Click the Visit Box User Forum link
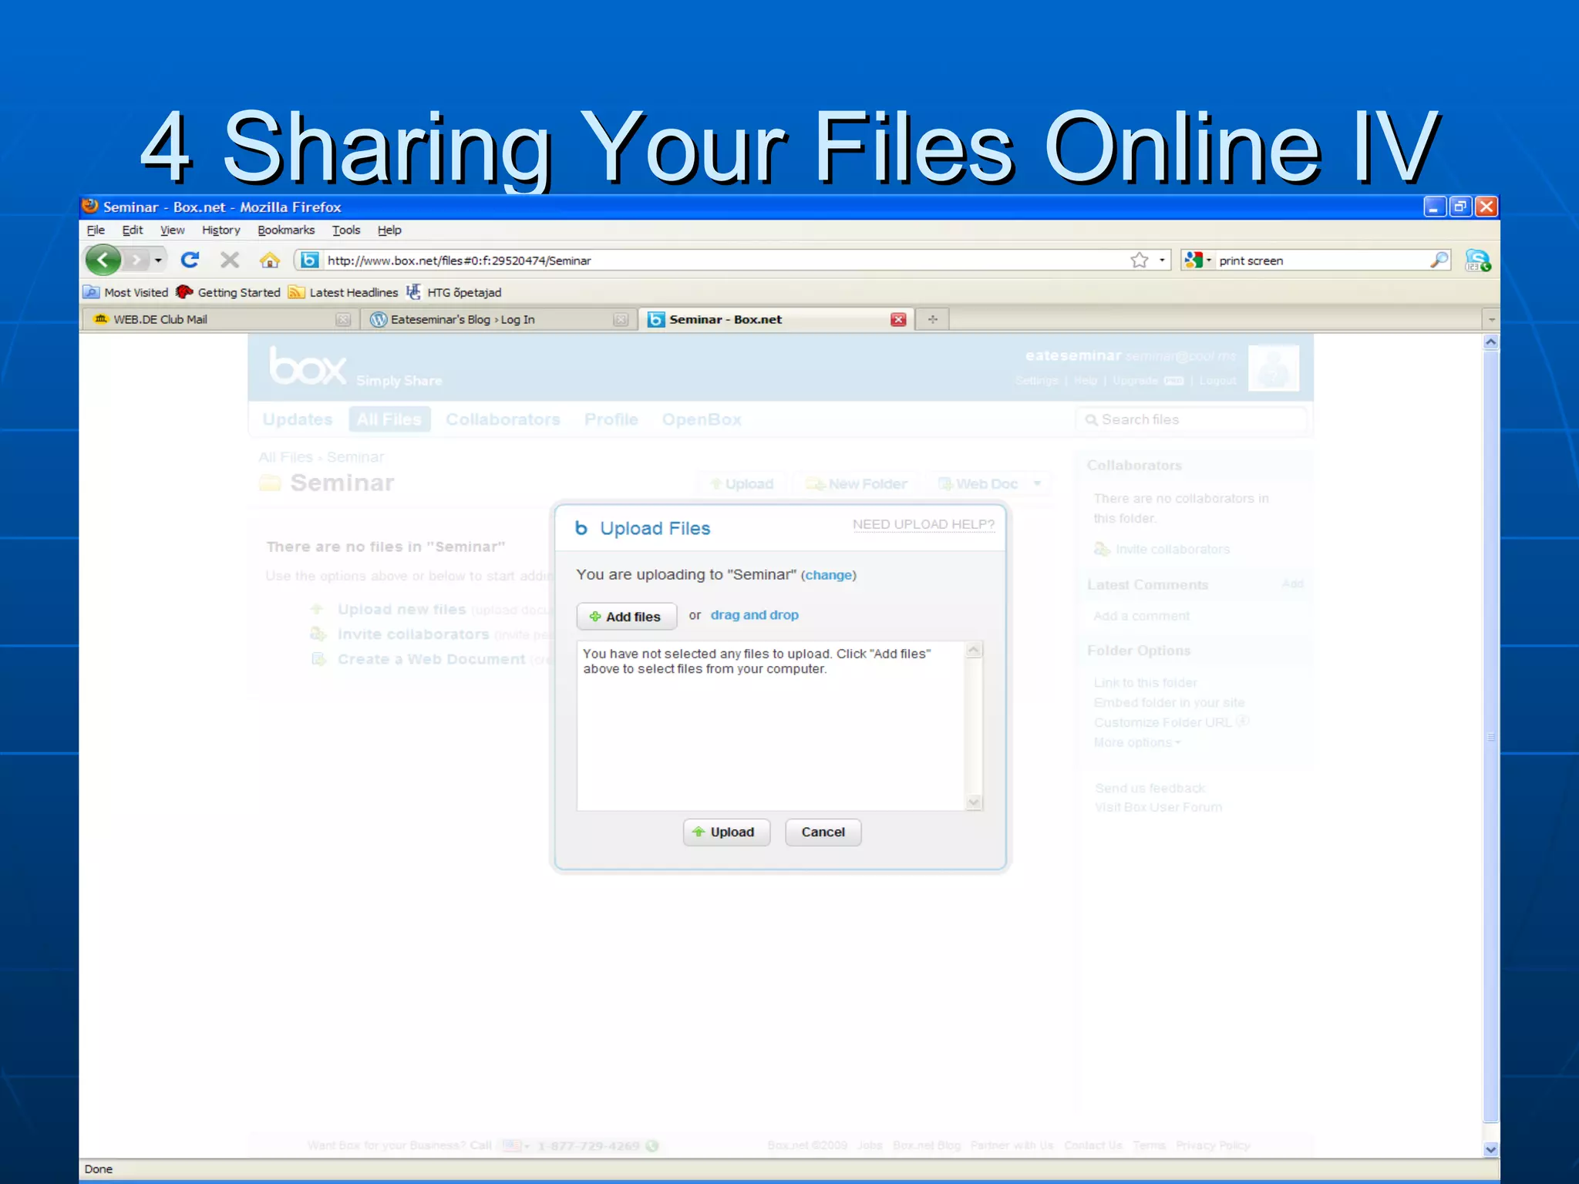This screenshot has width=1579, height=1184. 1158,807
